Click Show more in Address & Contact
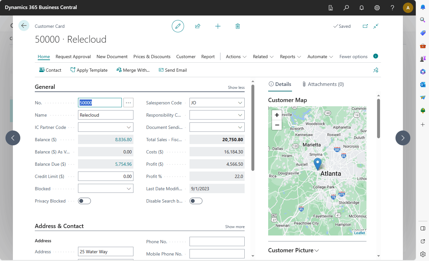 pyautogui.click(x=235, y=227)
